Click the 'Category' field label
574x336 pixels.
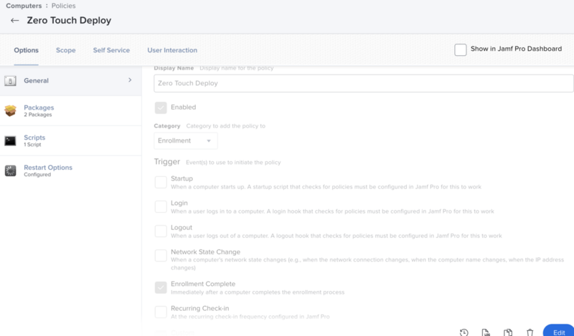pyautogui.click(x=167, y=126)
